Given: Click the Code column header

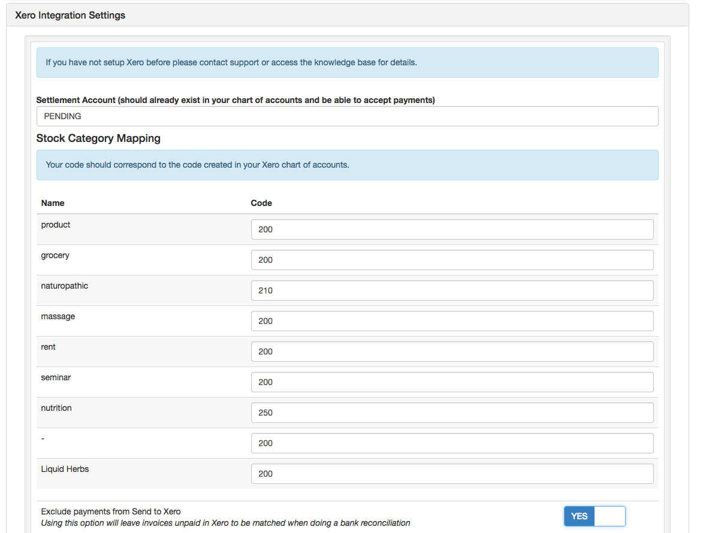Looking at the screenshot, I should tap(261, 203).
